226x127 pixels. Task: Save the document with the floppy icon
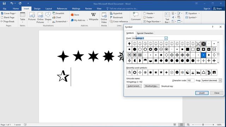4,3
